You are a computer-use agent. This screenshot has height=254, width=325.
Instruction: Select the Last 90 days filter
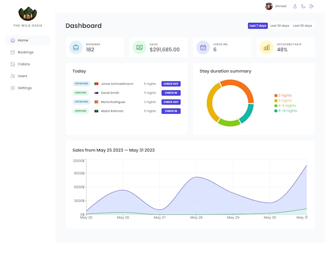[303, 26]
